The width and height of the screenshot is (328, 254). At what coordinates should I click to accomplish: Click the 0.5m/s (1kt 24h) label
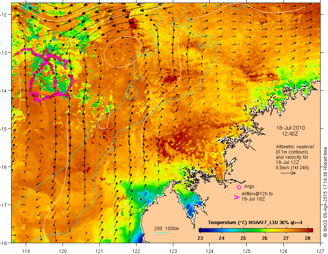pos(292,168)
